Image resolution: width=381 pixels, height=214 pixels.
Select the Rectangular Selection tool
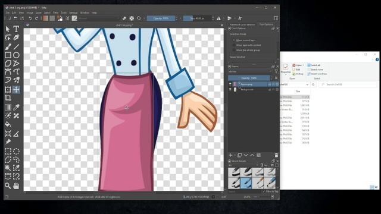[x=8, y=152]
